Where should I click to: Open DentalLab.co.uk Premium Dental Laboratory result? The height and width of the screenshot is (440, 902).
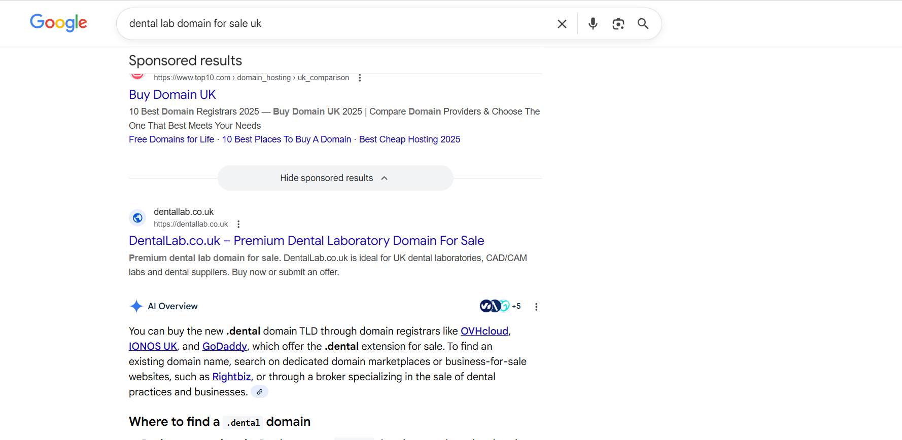click(x=306, y=241)
